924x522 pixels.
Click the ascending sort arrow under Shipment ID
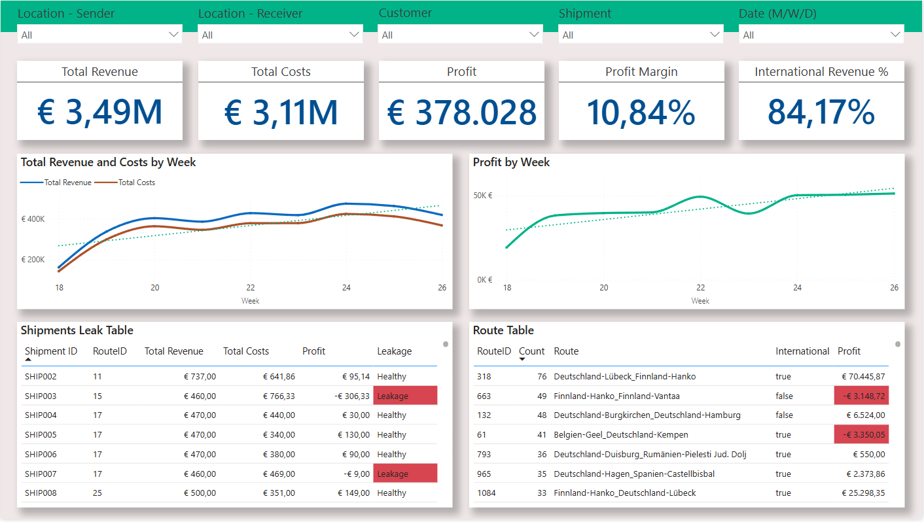pyautogui.click(x=28, y=360)
